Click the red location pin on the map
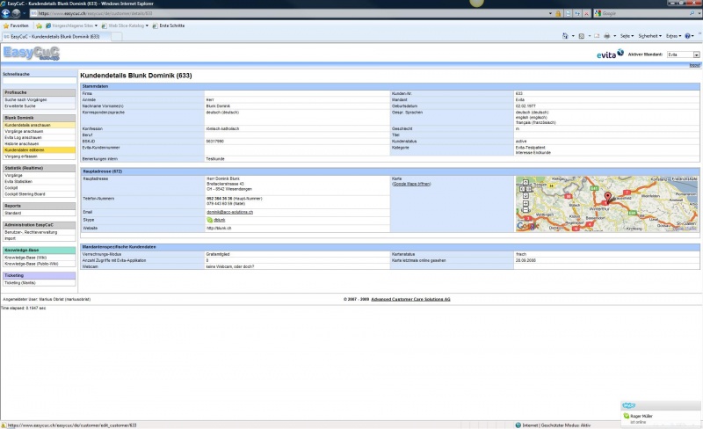The height and width of the screenshot is (429, 703). [x=607, y=197]
